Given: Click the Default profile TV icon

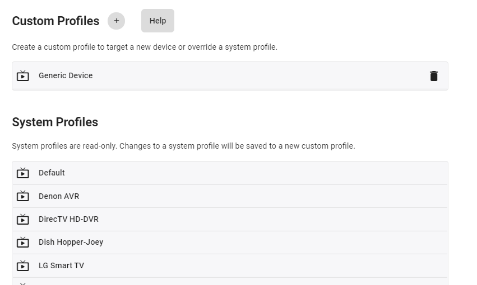Looking at the screenshot, I should point(23,173).
